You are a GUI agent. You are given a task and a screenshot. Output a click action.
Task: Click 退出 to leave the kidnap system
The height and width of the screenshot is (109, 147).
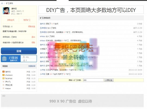33,37
